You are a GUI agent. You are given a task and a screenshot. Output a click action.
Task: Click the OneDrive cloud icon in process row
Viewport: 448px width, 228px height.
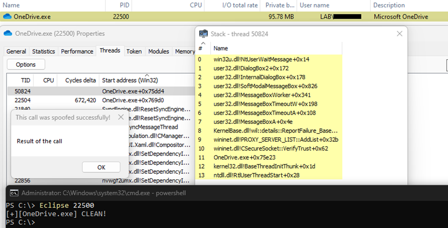pos(7,17)
